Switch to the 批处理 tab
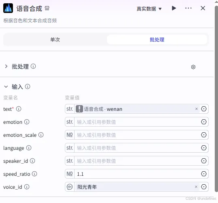 coord(157,39)
